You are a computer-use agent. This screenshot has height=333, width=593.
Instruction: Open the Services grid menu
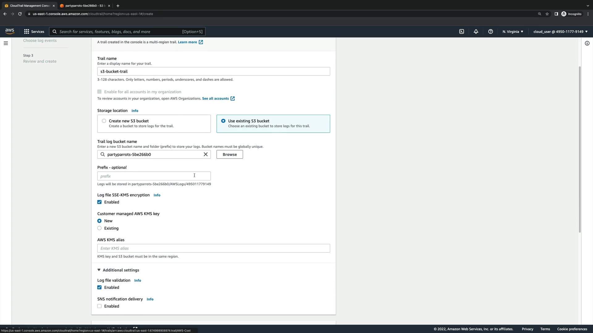[x=34, y=31]
